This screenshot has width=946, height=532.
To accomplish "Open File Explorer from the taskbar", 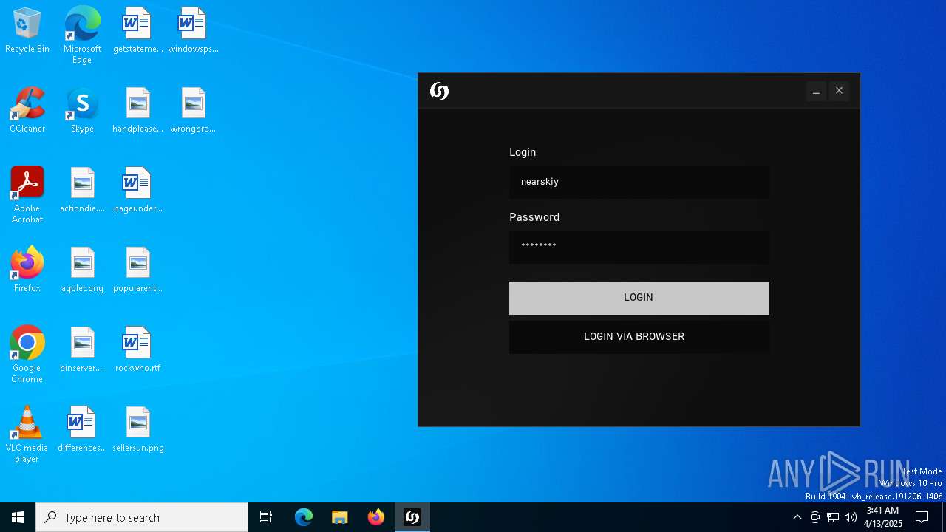I will click(340, 517).
